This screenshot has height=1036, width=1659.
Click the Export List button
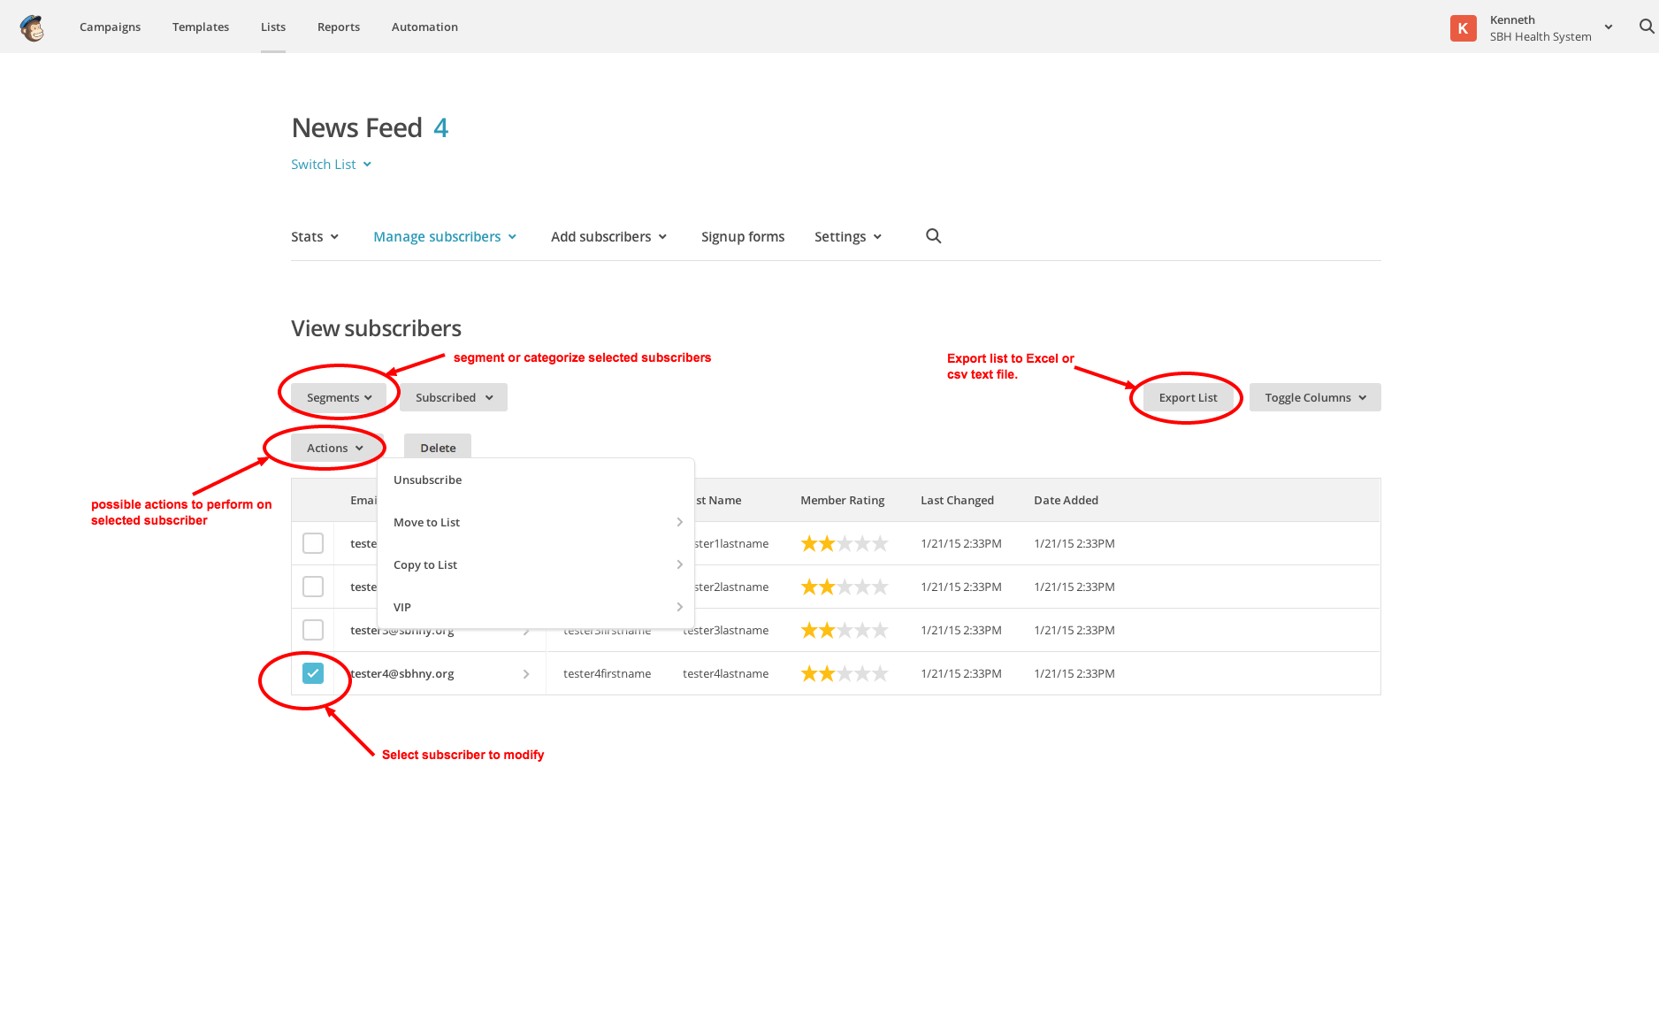(1188, 398)
